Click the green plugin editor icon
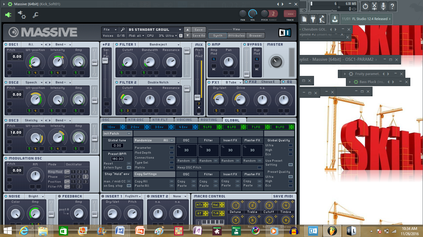Image resolution: width=423 pixels, height=237 pixels. click(8, 15)
